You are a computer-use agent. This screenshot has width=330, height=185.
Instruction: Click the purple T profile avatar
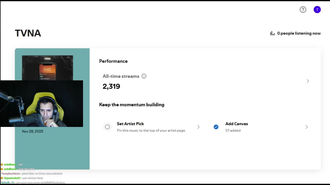tap(317, 10)
